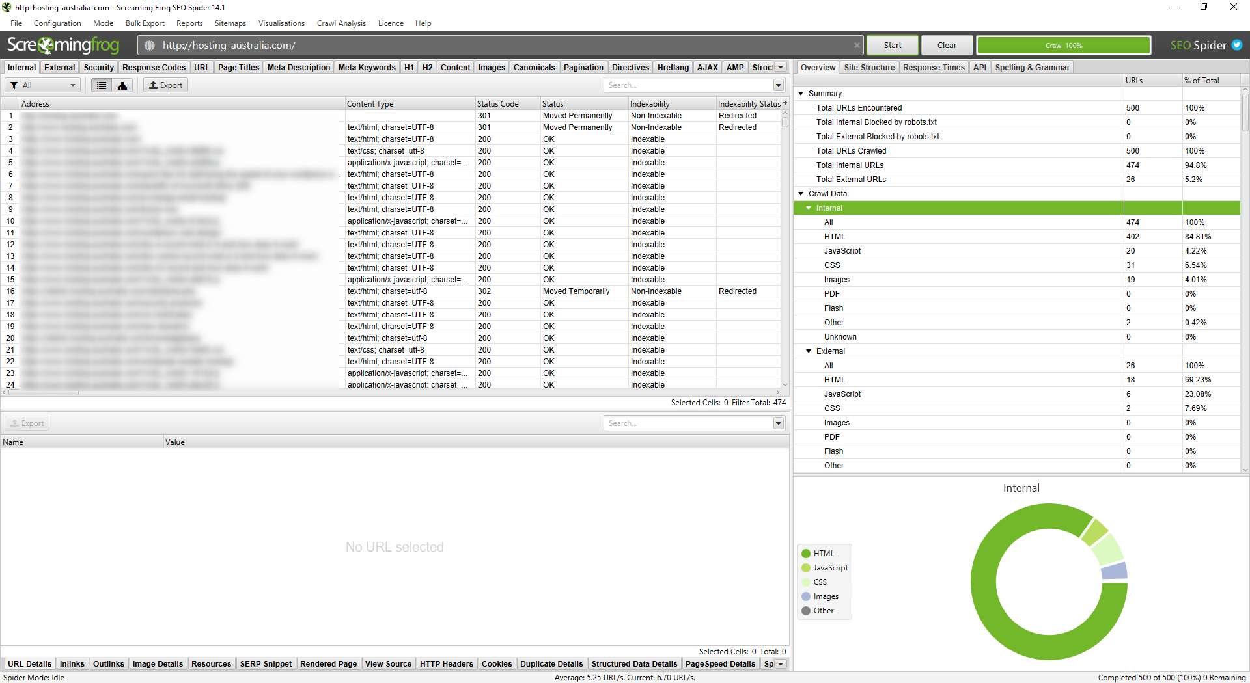Collapse the Crawl Data section
The image size is (1250, 683).
click(801, 194)
